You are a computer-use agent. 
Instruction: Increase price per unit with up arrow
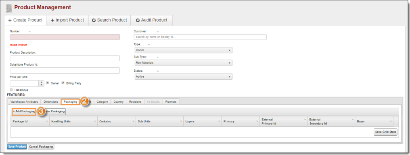point(42,82)
